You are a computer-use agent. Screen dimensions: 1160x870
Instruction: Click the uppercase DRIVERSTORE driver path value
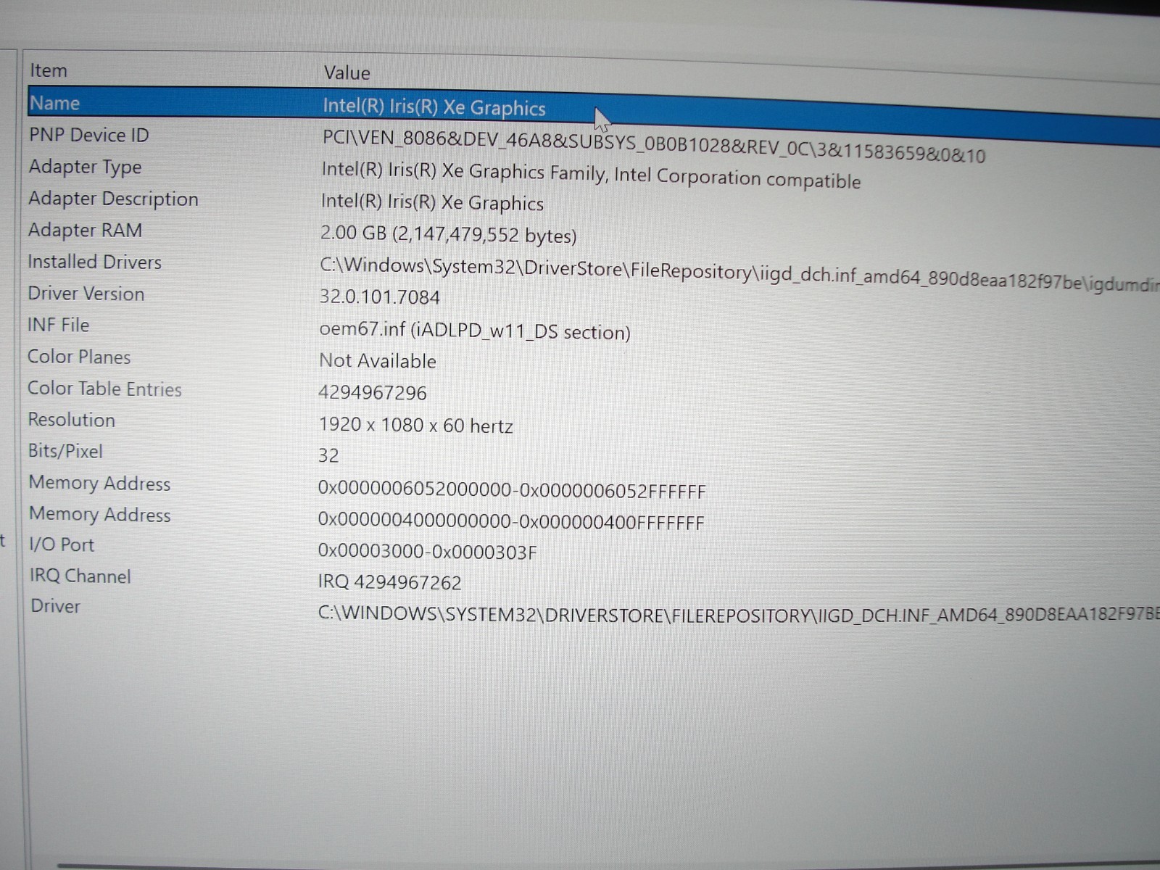coord(739,614)
